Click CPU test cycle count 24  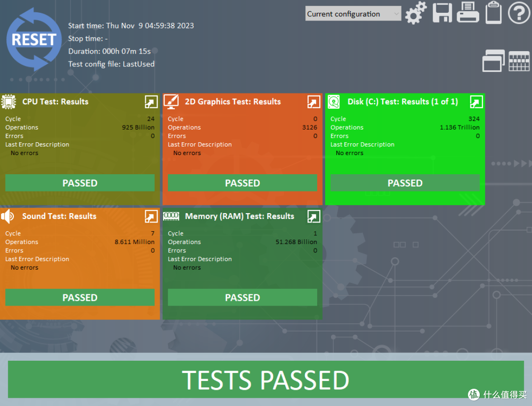coord(151,119)
